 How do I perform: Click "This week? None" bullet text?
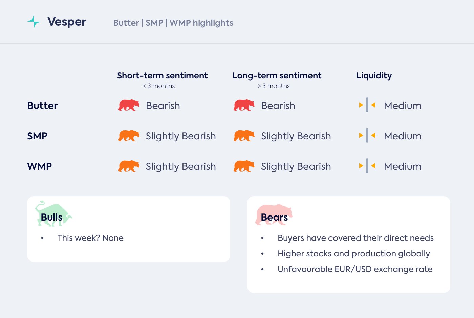pyautogui.click(x=90, y=238)
